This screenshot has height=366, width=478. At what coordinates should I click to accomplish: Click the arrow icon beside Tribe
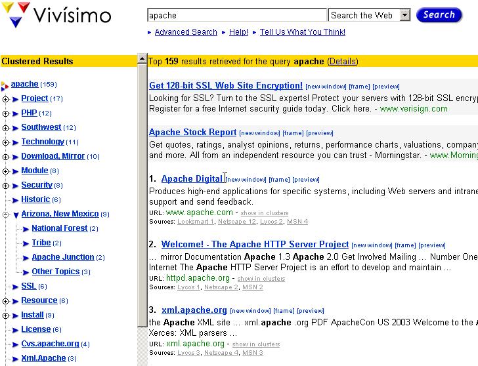(x=26, y=243)
